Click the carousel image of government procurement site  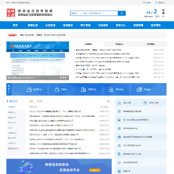[38, 61]
